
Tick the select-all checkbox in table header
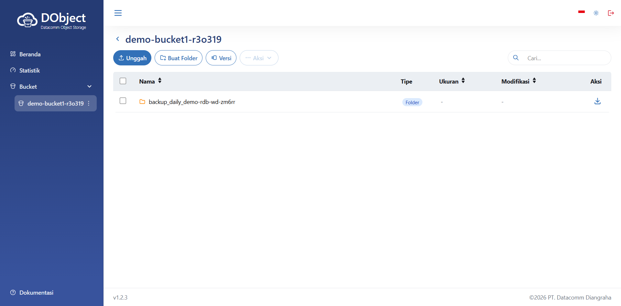123,81
